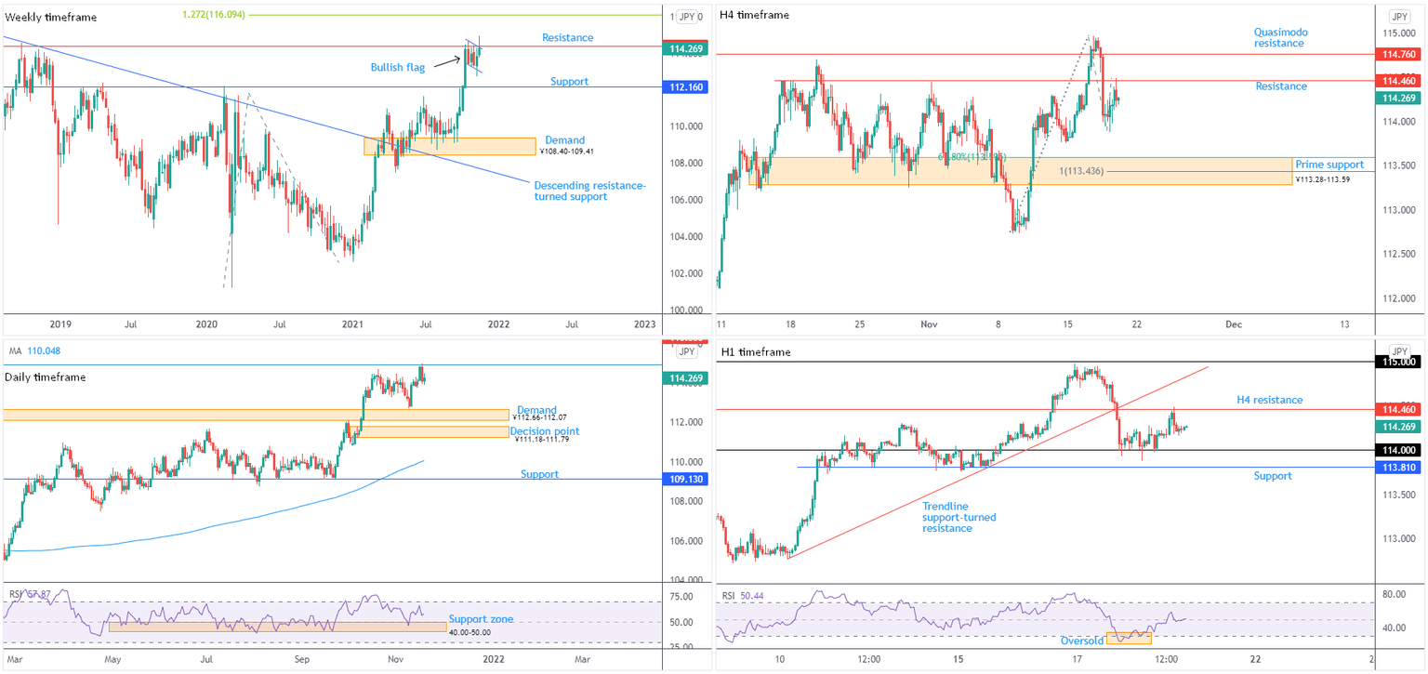The image size is (1428, 674).
Task: Click the 114.269 price tag on H4 chart
Action: 1399,99
